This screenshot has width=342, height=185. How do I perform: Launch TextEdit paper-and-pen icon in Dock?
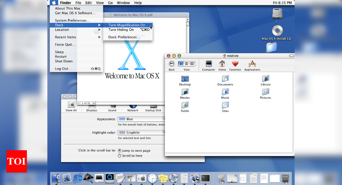point(120,178)
